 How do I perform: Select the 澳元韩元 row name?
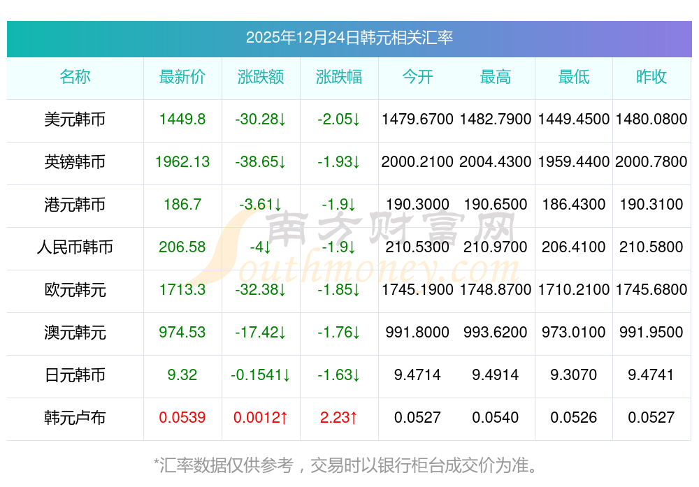pos(75,333)
